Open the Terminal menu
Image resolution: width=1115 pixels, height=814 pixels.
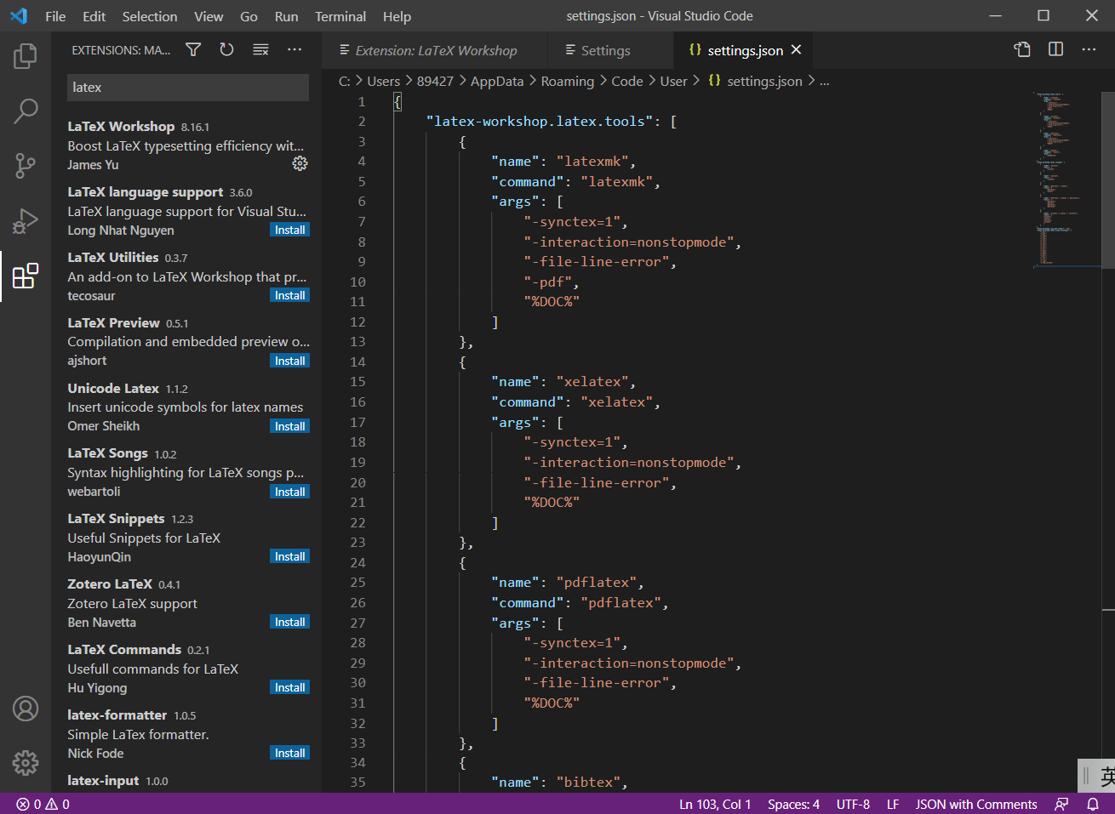[340, 15]
